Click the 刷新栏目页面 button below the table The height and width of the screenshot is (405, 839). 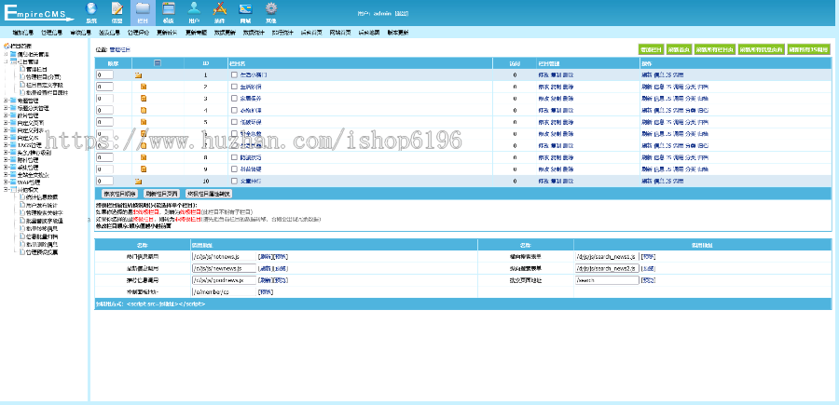161,194
